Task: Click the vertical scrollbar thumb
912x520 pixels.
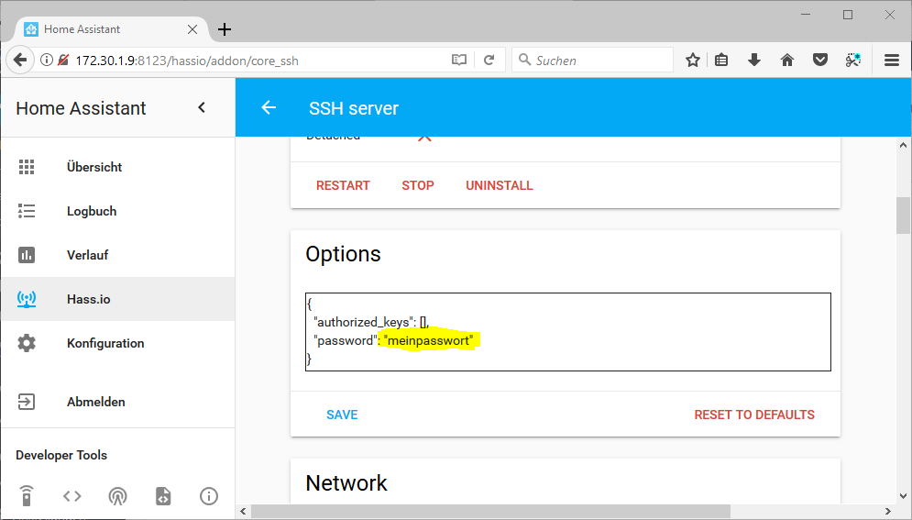Action: 903,216
